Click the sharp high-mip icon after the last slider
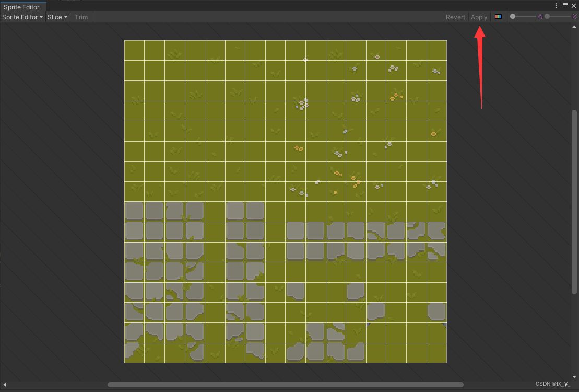The height and width of the screenshot is (392, 579). [575, 17]
